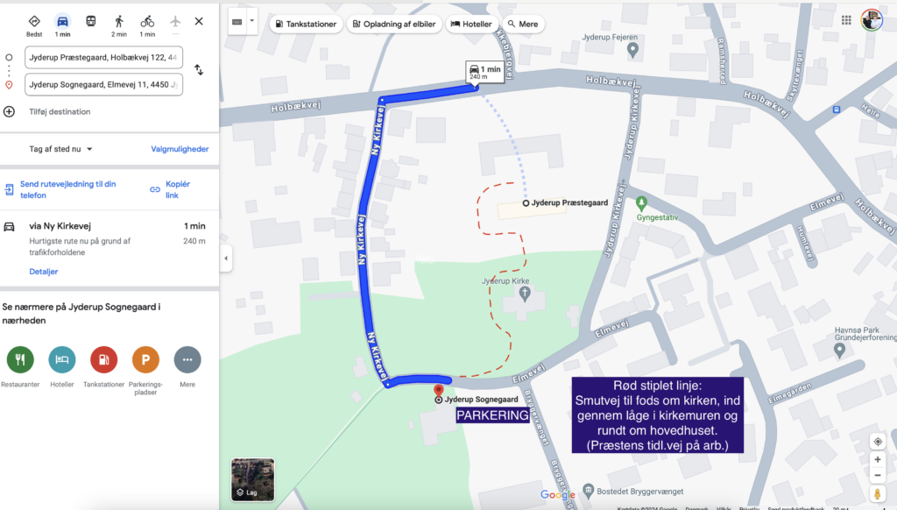Open route Detaljer

pyautogui.click(x=44, y=272)
